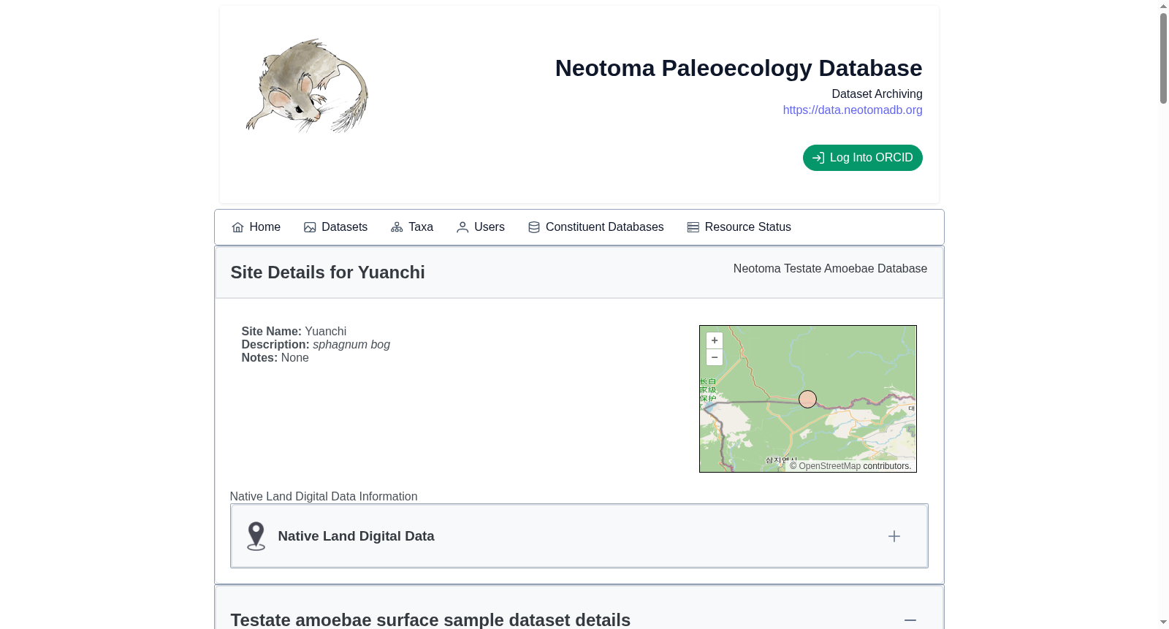Screen dimensions: 1169x629
Task: Open the OpenStreetMap attribution link
Action: click(829, 466)
